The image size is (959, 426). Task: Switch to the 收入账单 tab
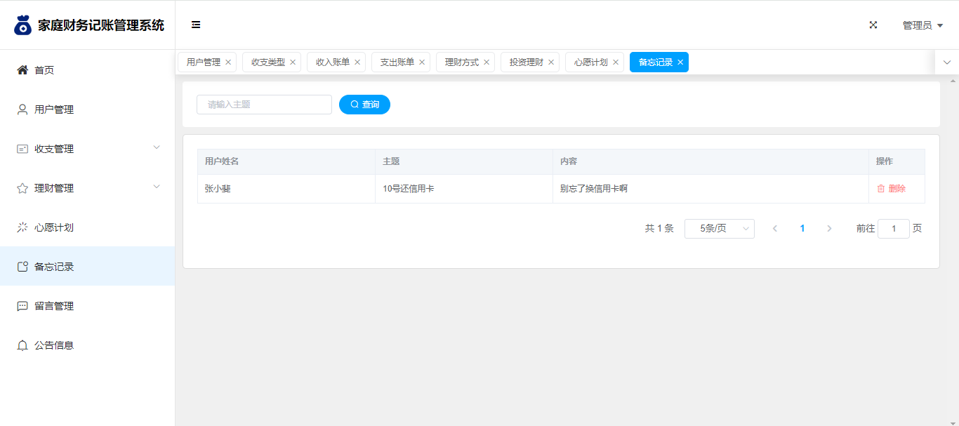[x=332, y=62]
